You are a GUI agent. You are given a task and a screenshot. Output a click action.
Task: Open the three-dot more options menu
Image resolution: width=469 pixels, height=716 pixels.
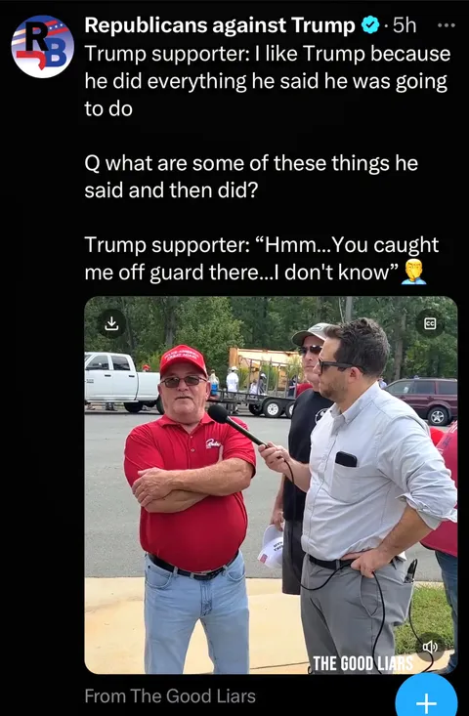(x=447, y=25)
